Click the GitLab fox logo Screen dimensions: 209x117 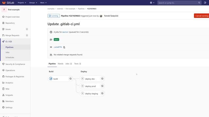coord(4,3)
